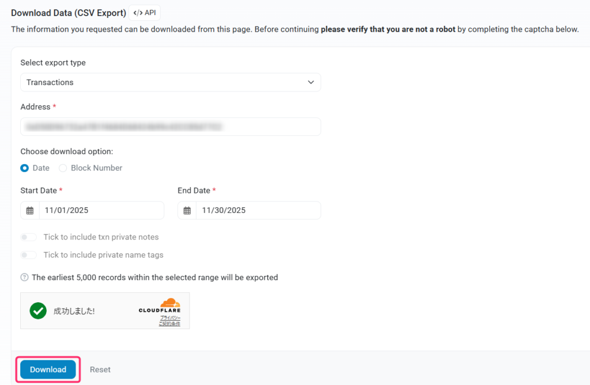This screenshot has width=590, height=385.
Task: Click the Reset link
Action: click(x=100, y=369)
